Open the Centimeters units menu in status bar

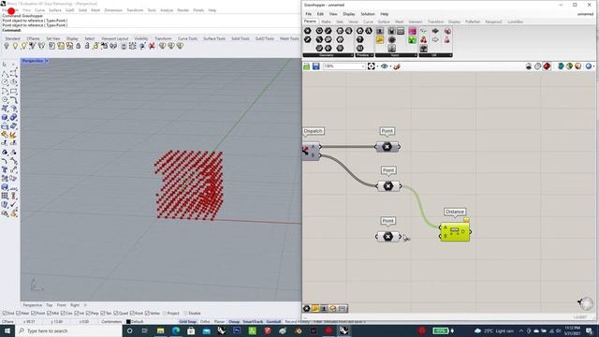point(111,322)
